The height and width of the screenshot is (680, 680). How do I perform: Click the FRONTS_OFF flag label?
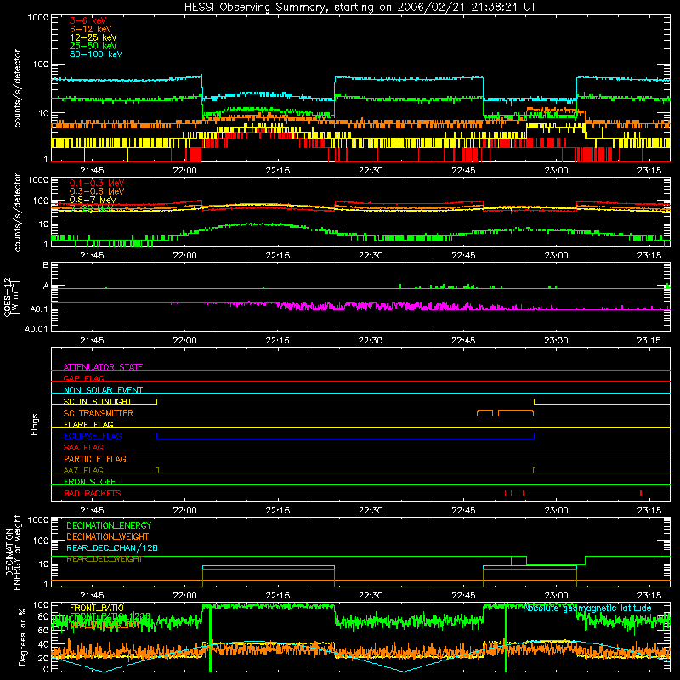click(90, 481)
